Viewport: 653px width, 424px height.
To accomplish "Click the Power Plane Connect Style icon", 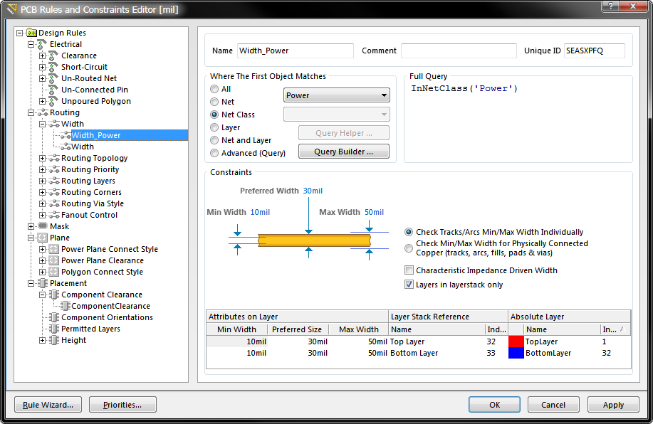I will 53,249.
